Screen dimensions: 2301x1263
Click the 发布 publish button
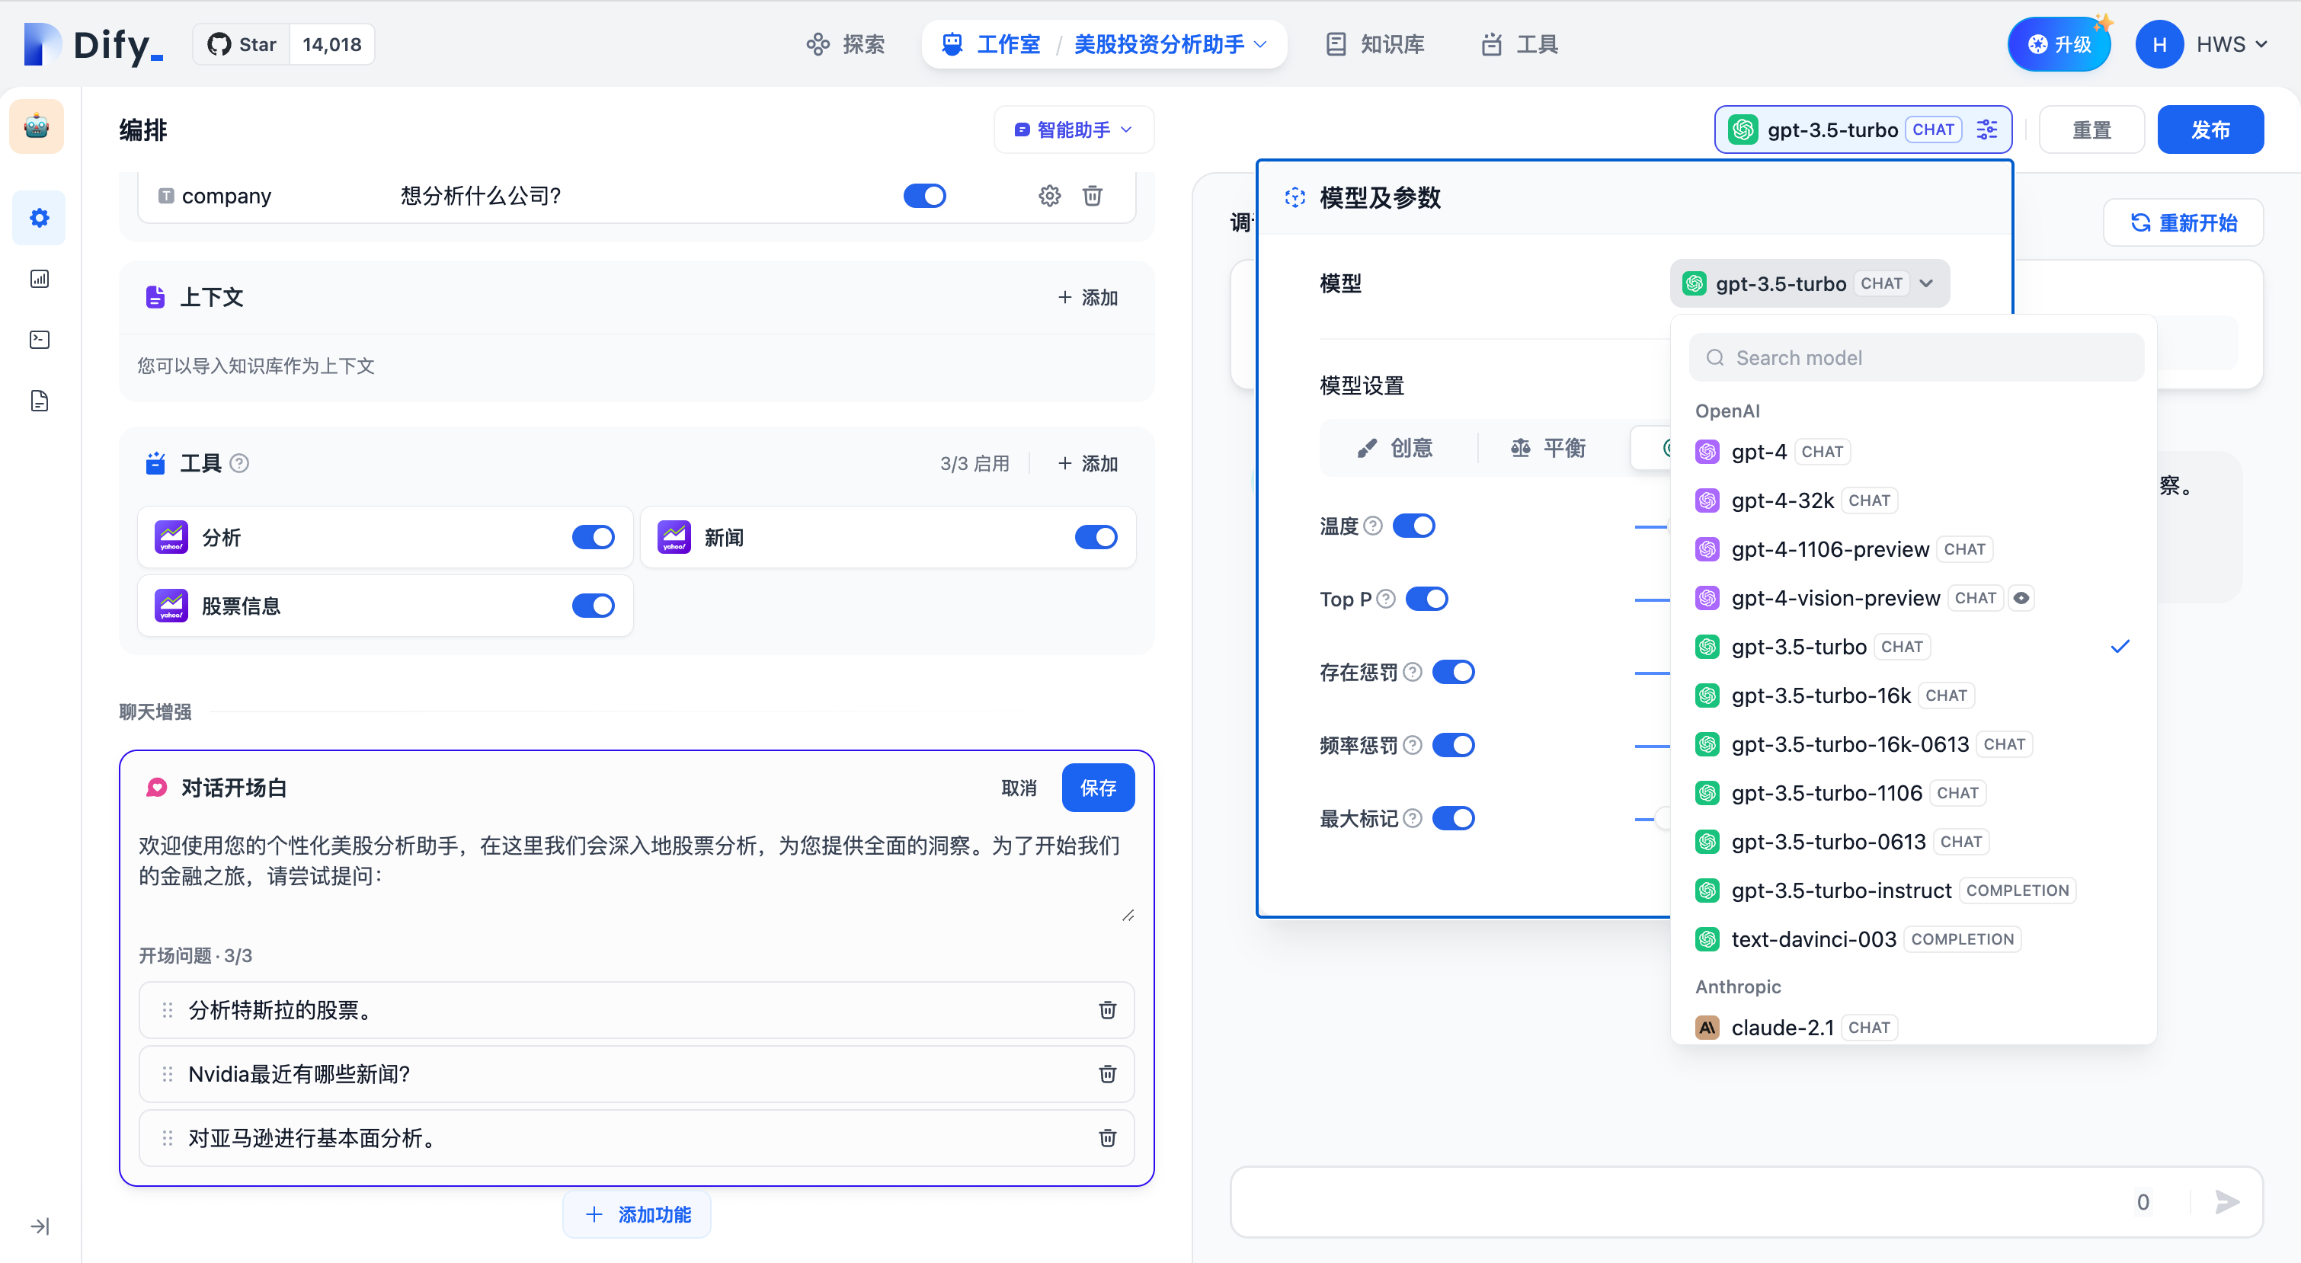pos(2210,129)
